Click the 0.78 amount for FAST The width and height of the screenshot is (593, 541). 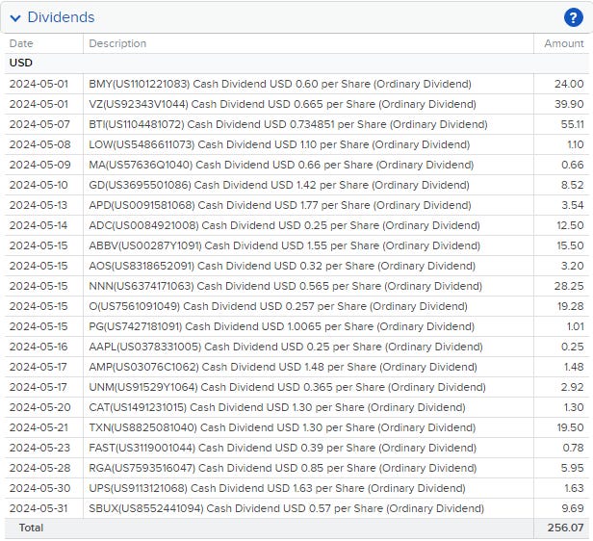pos(574,448)
